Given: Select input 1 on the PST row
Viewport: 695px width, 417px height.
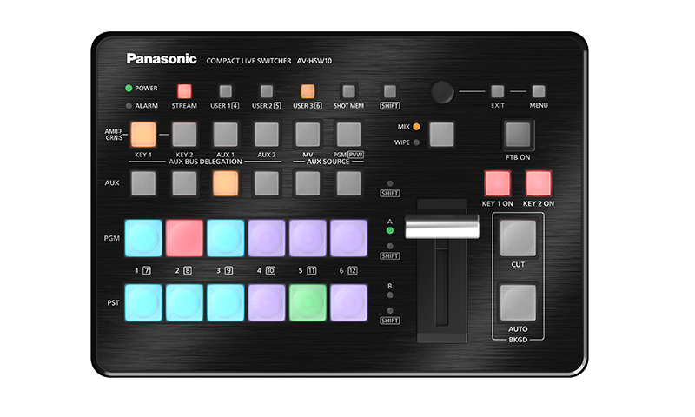Looking at the screenshot, I should click(x=143, y=302).
